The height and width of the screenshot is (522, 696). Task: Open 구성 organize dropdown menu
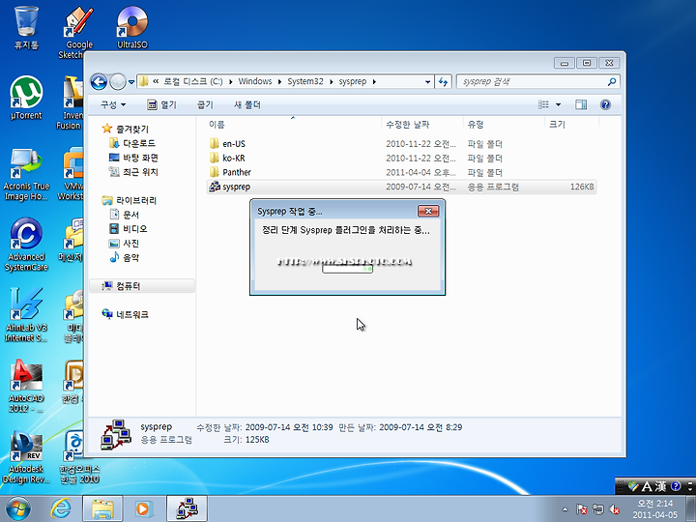[113, 104]
